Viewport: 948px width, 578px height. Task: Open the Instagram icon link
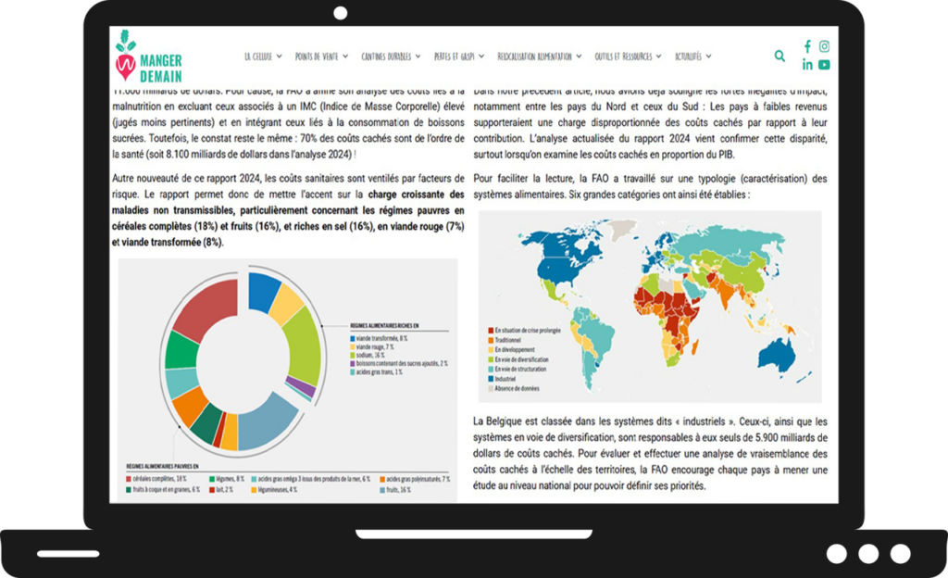pyautogui.click(x=824, y=46)
